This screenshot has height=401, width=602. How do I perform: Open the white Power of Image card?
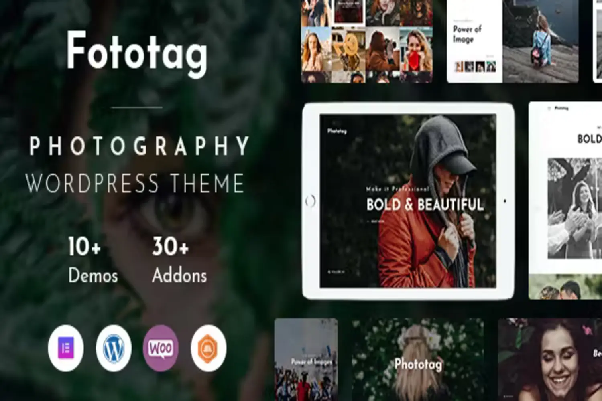coord(474,41)
